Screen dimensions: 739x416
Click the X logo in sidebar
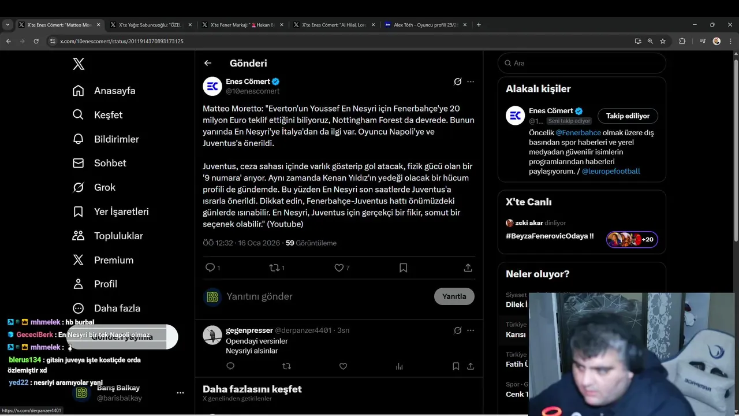pos(79,64)
